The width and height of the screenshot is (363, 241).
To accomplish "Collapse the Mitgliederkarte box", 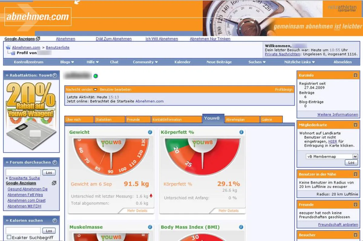I will click(x=355, y=125).
